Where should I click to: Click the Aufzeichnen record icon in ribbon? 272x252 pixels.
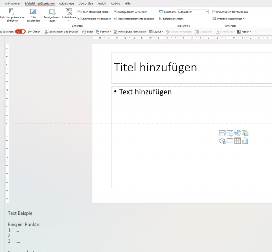pyautogui.click(x=69, y=12)
